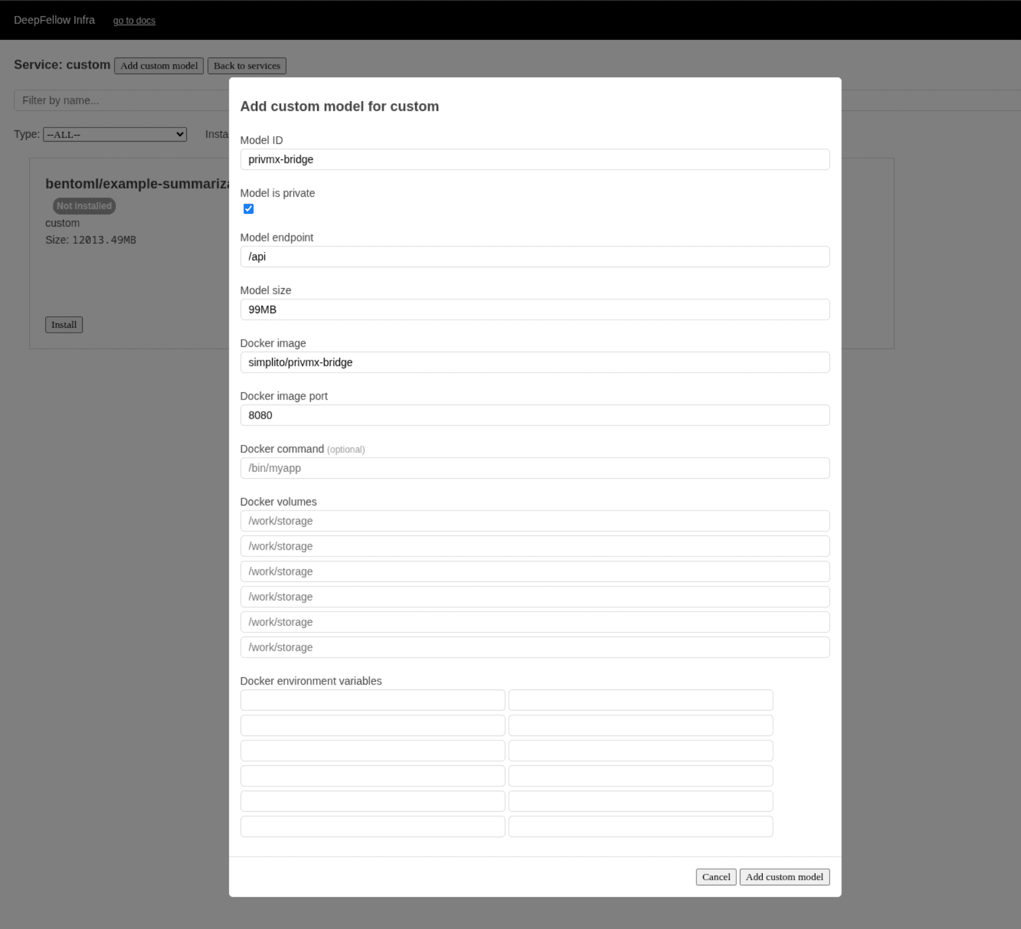Click the last Docker volumes input

[x=534, y=647]
